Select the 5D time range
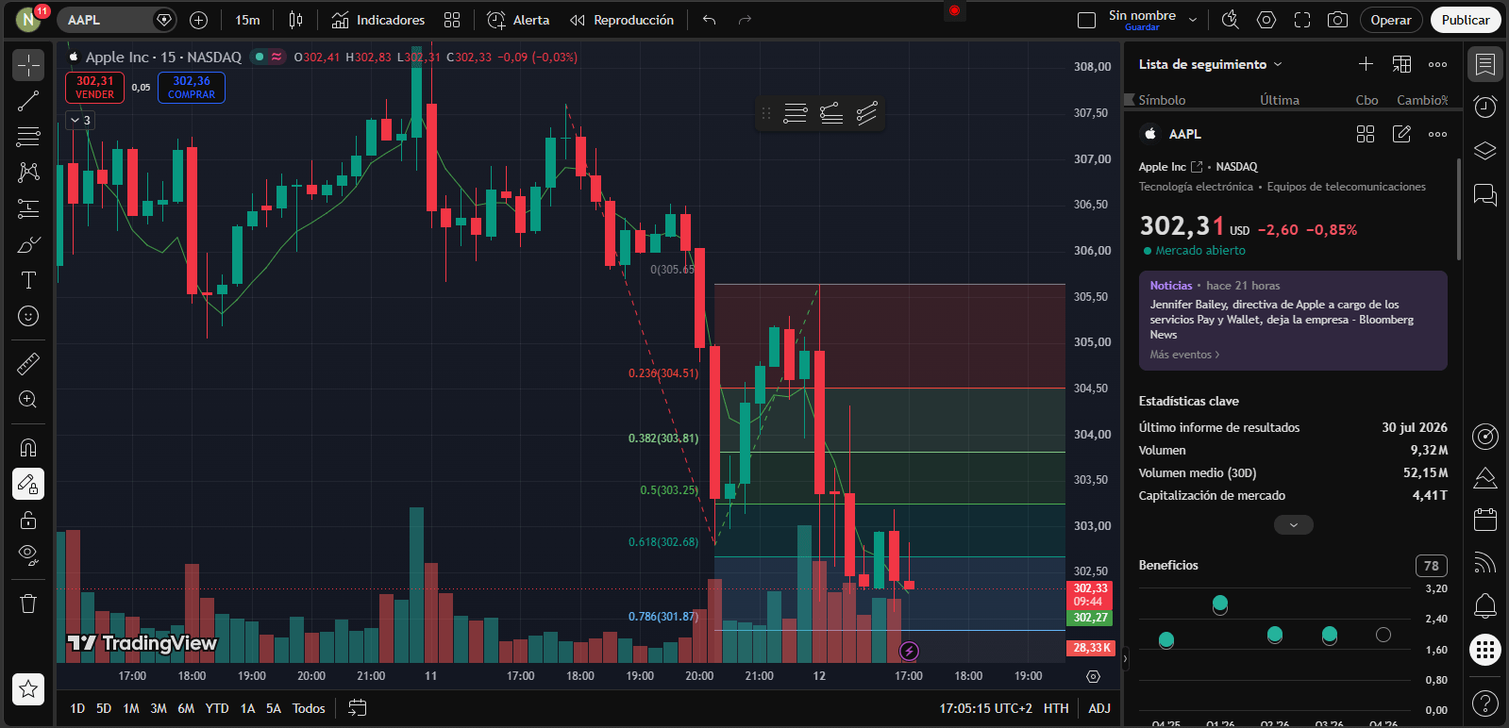The width and height of the screenshot is (1509, 728). 104,708
